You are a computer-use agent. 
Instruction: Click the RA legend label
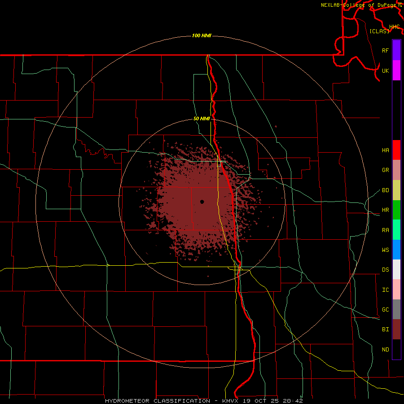pyautogui.click(x=385, y=230)
